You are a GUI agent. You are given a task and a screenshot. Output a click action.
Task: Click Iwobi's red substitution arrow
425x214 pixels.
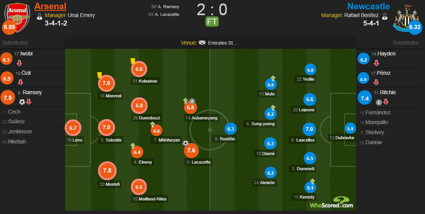coord(19,63)
